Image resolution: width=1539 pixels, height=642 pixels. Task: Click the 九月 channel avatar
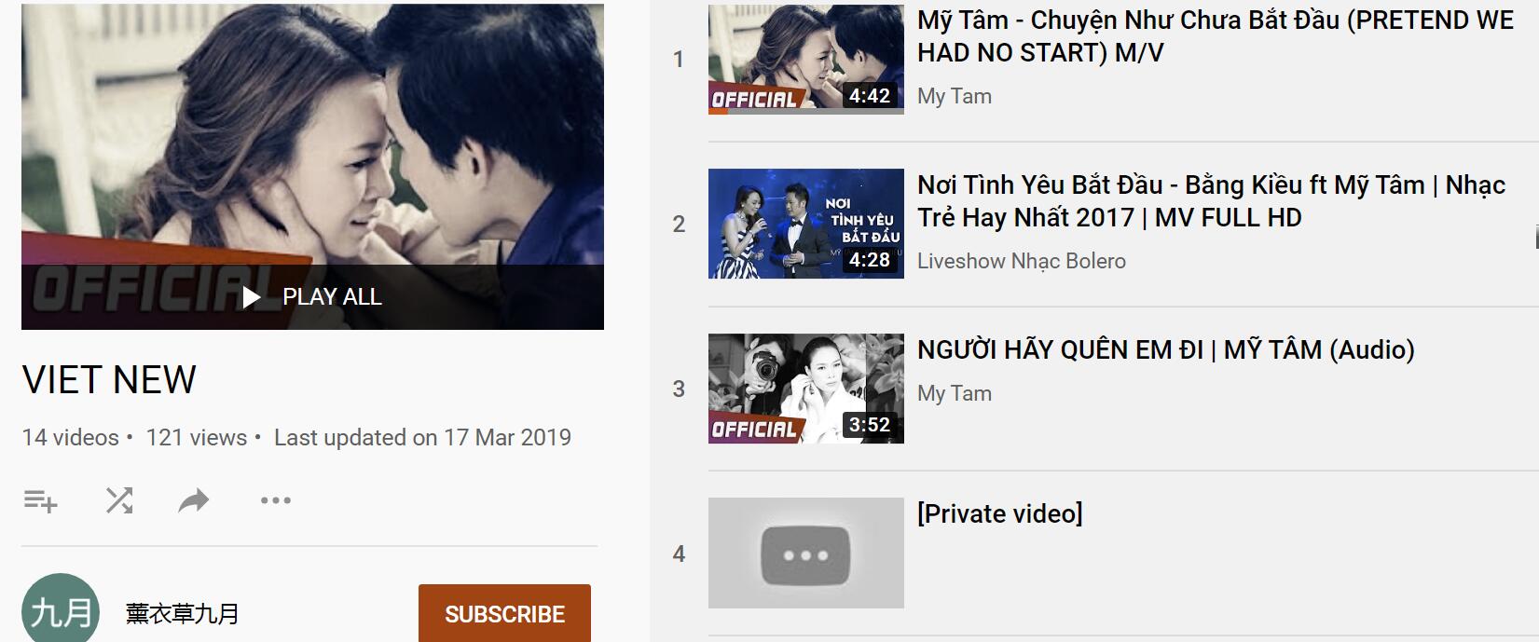(61, 608)
